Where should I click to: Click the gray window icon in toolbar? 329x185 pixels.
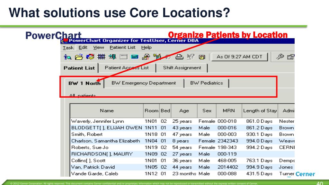pyautogui.click(x=124, y=57)
